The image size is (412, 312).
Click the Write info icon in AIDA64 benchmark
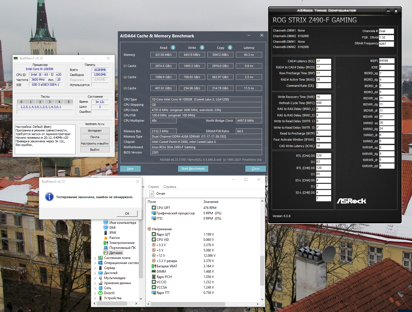coord(202,47)
